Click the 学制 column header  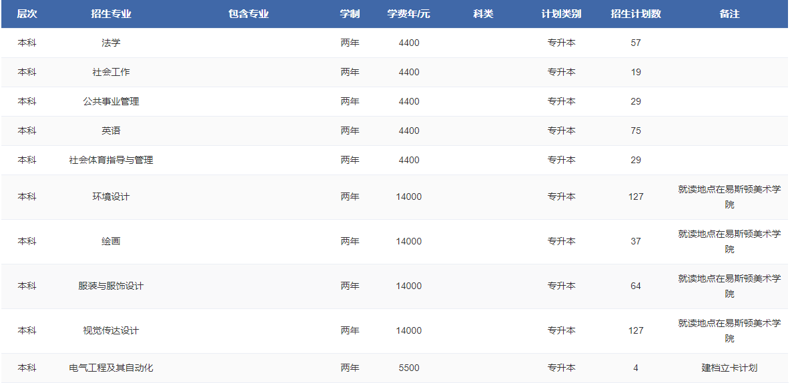click(350, 14)
